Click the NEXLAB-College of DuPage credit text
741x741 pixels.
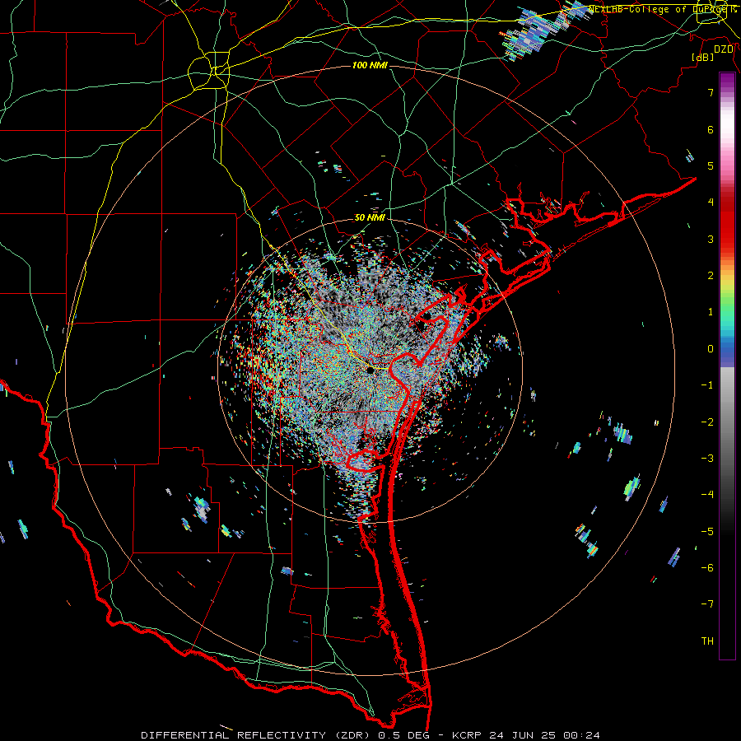pyautogui.click(x=663, y=9)
